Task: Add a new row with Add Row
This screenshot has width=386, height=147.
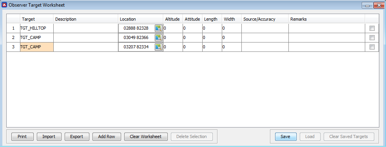Action: click(x=107, y=136)
